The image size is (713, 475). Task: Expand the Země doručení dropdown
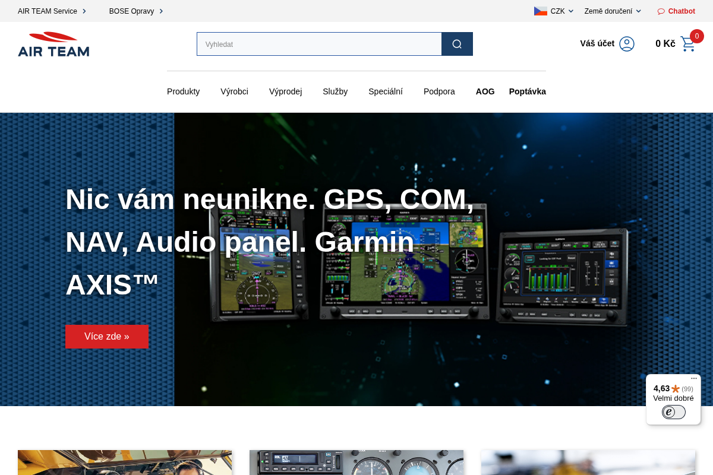click(613, 11)
